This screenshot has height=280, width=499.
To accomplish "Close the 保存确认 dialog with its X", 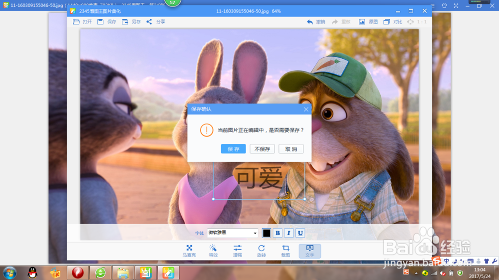I will coord(306,109).
